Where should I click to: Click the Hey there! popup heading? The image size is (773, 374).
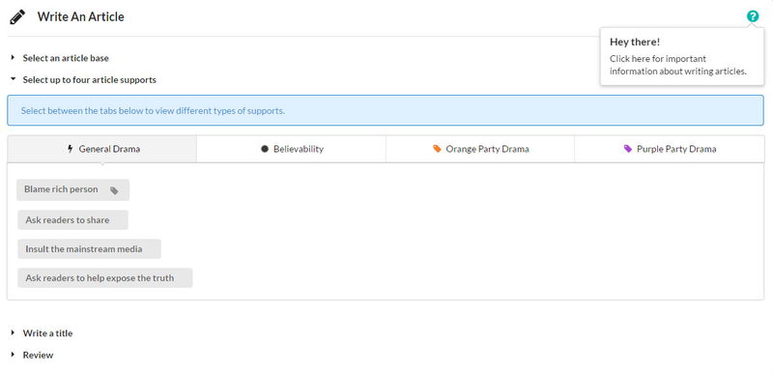pos(635,42)
